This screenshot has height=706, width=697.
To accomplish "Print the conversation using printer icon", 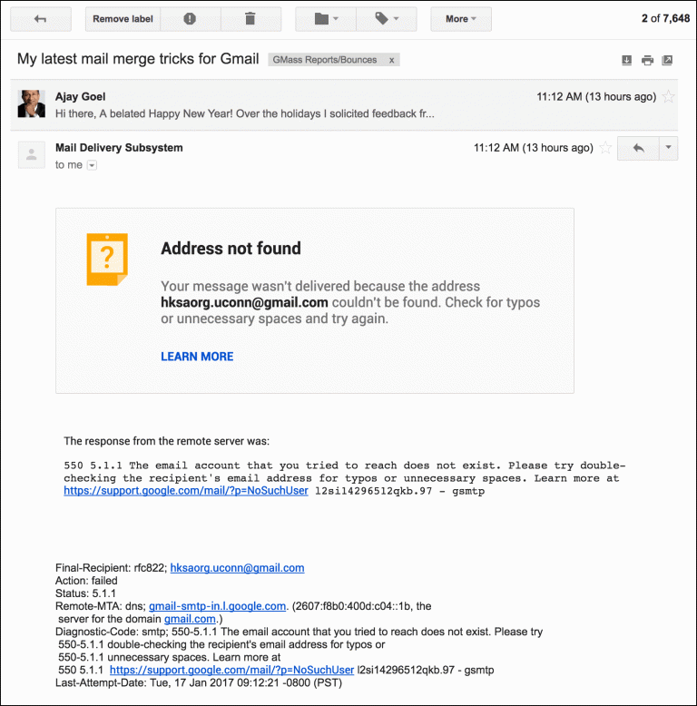I will [647, 60].
